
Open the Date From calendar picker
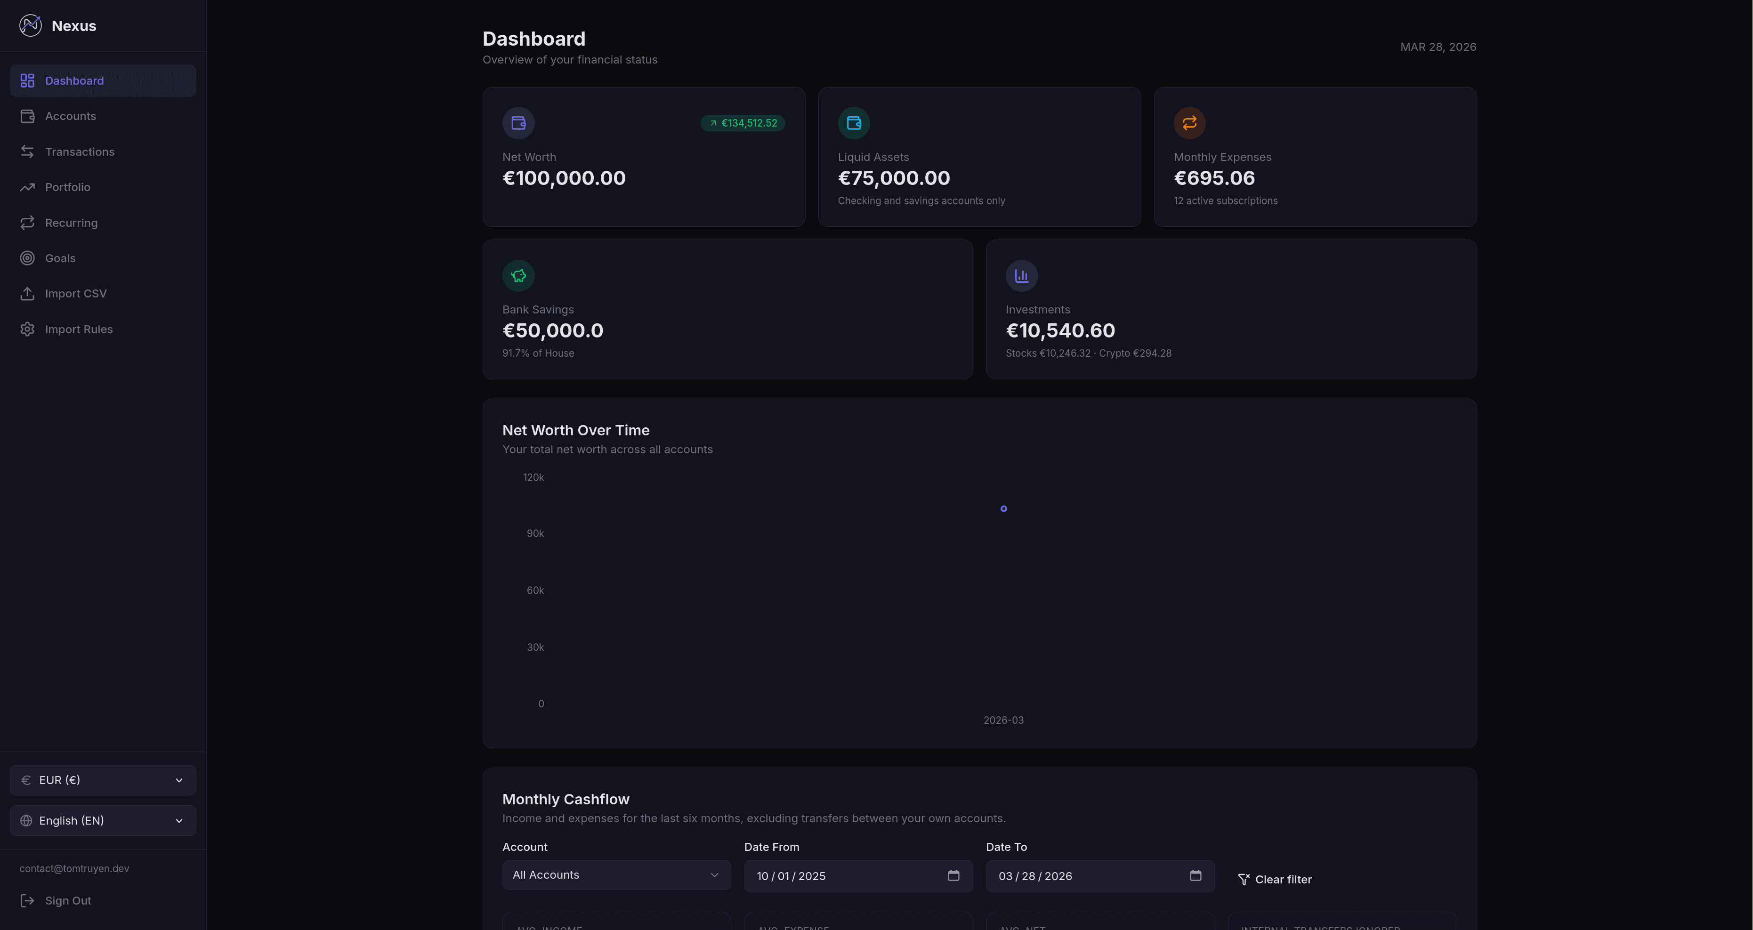click(953, 876)
